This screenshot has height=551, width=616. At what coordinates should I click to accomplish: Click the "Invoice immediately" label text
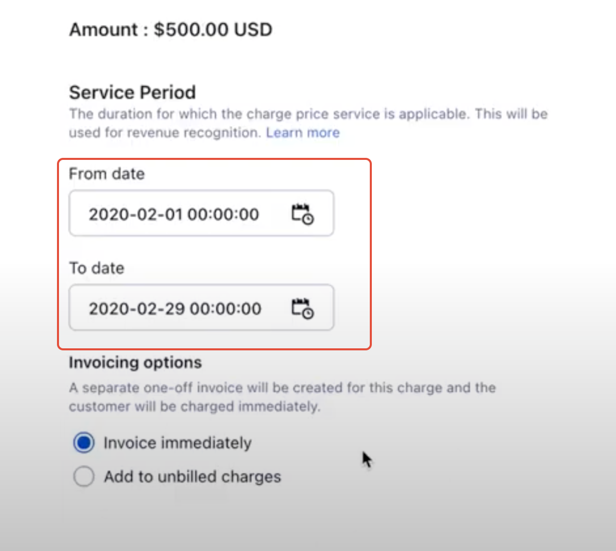pos(178,443)
